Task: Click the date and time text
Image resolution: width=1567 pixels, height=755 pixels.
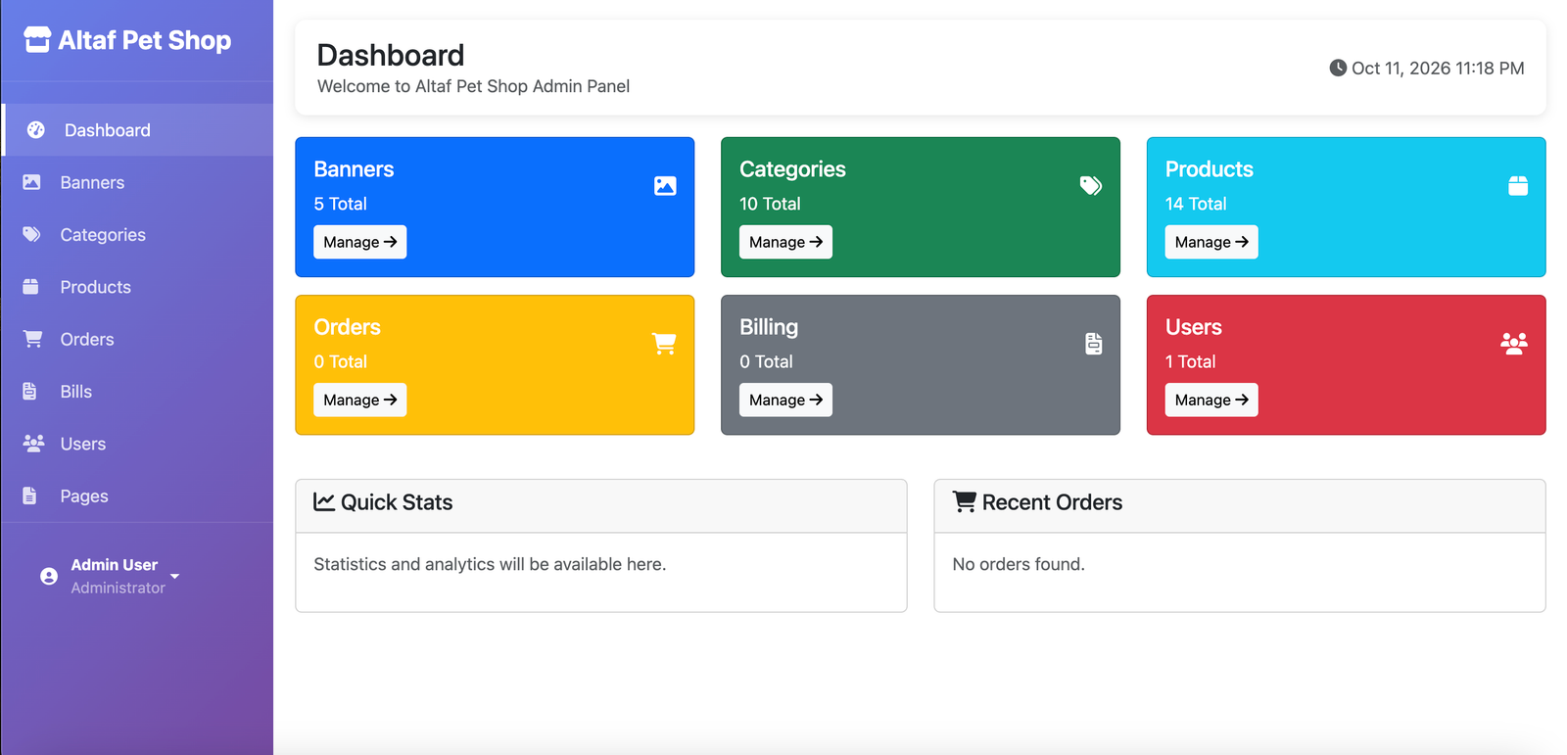Action: click(x=1438, y=68)
